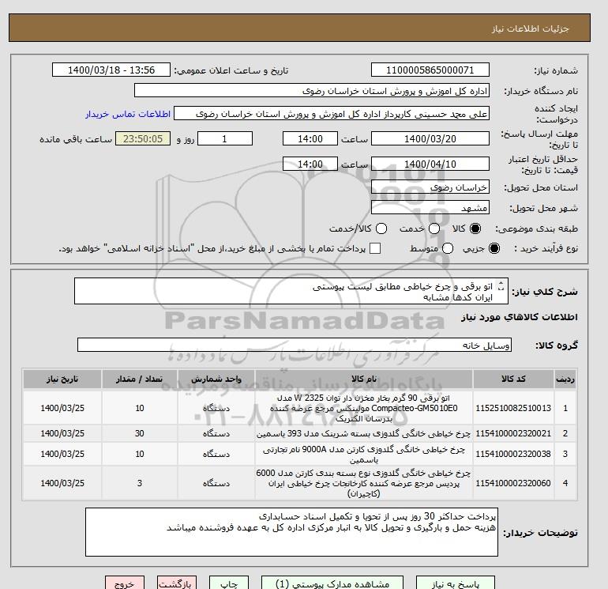Screen dimensions: 608x589
Task: Click the remaining time field 23:50:05
Action: [x=143, y=139]
